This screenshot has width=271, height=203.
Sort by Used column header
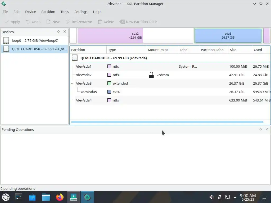pyautogui.click(x=261, y=50)
